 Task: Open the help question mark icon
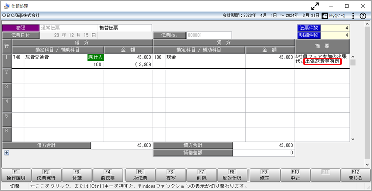click(363, 16)
